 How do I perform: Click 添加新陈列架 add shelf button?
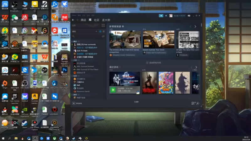click(153, 63)
